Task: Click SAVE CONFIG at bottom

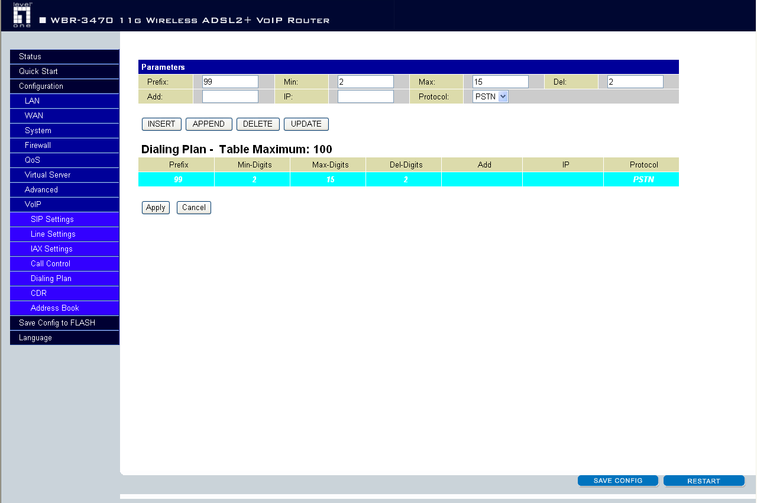Action: point(618,481)
